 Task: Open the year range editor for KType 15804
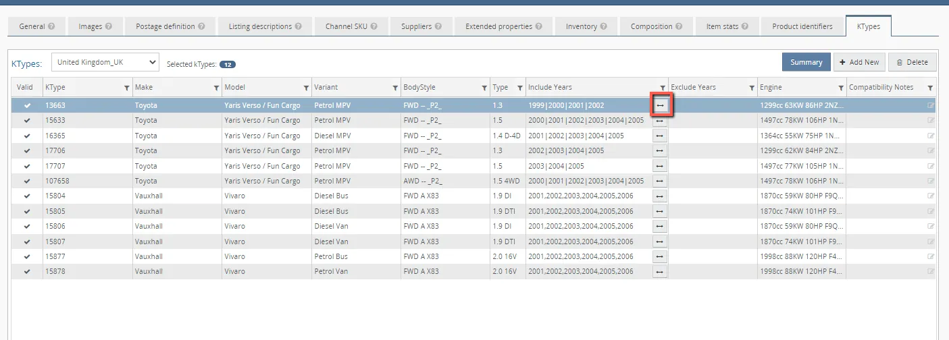click(x=660, y=196)
